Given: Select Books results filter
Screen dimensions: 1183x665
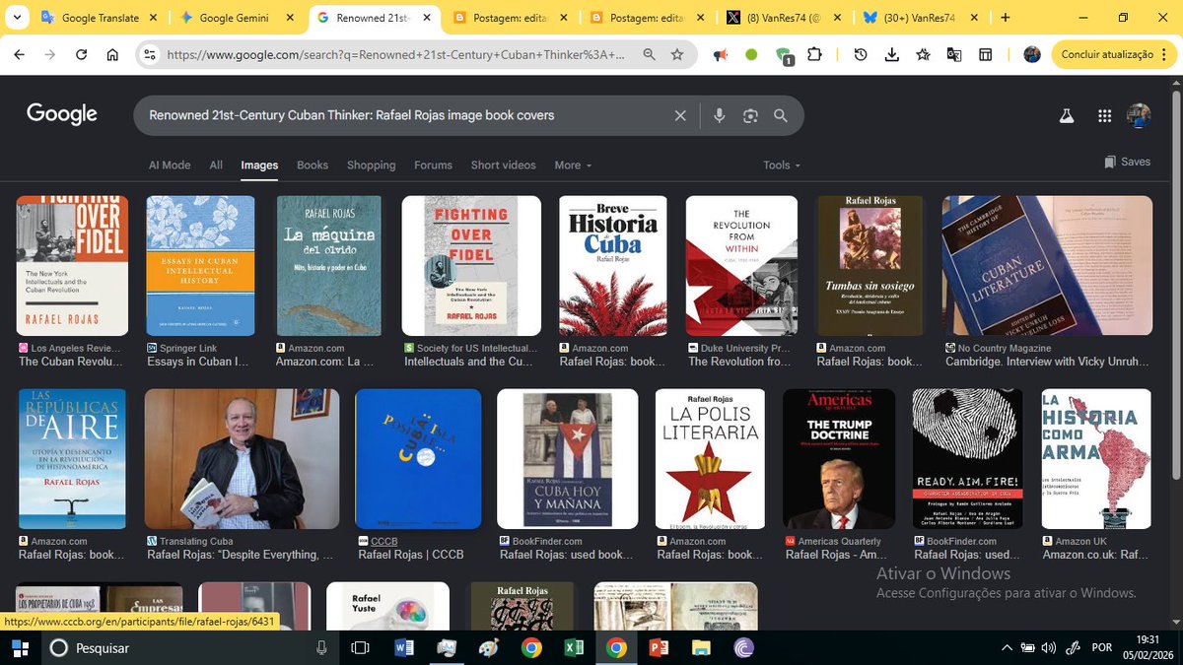Looking at the screenshot, I should (313, 166).
